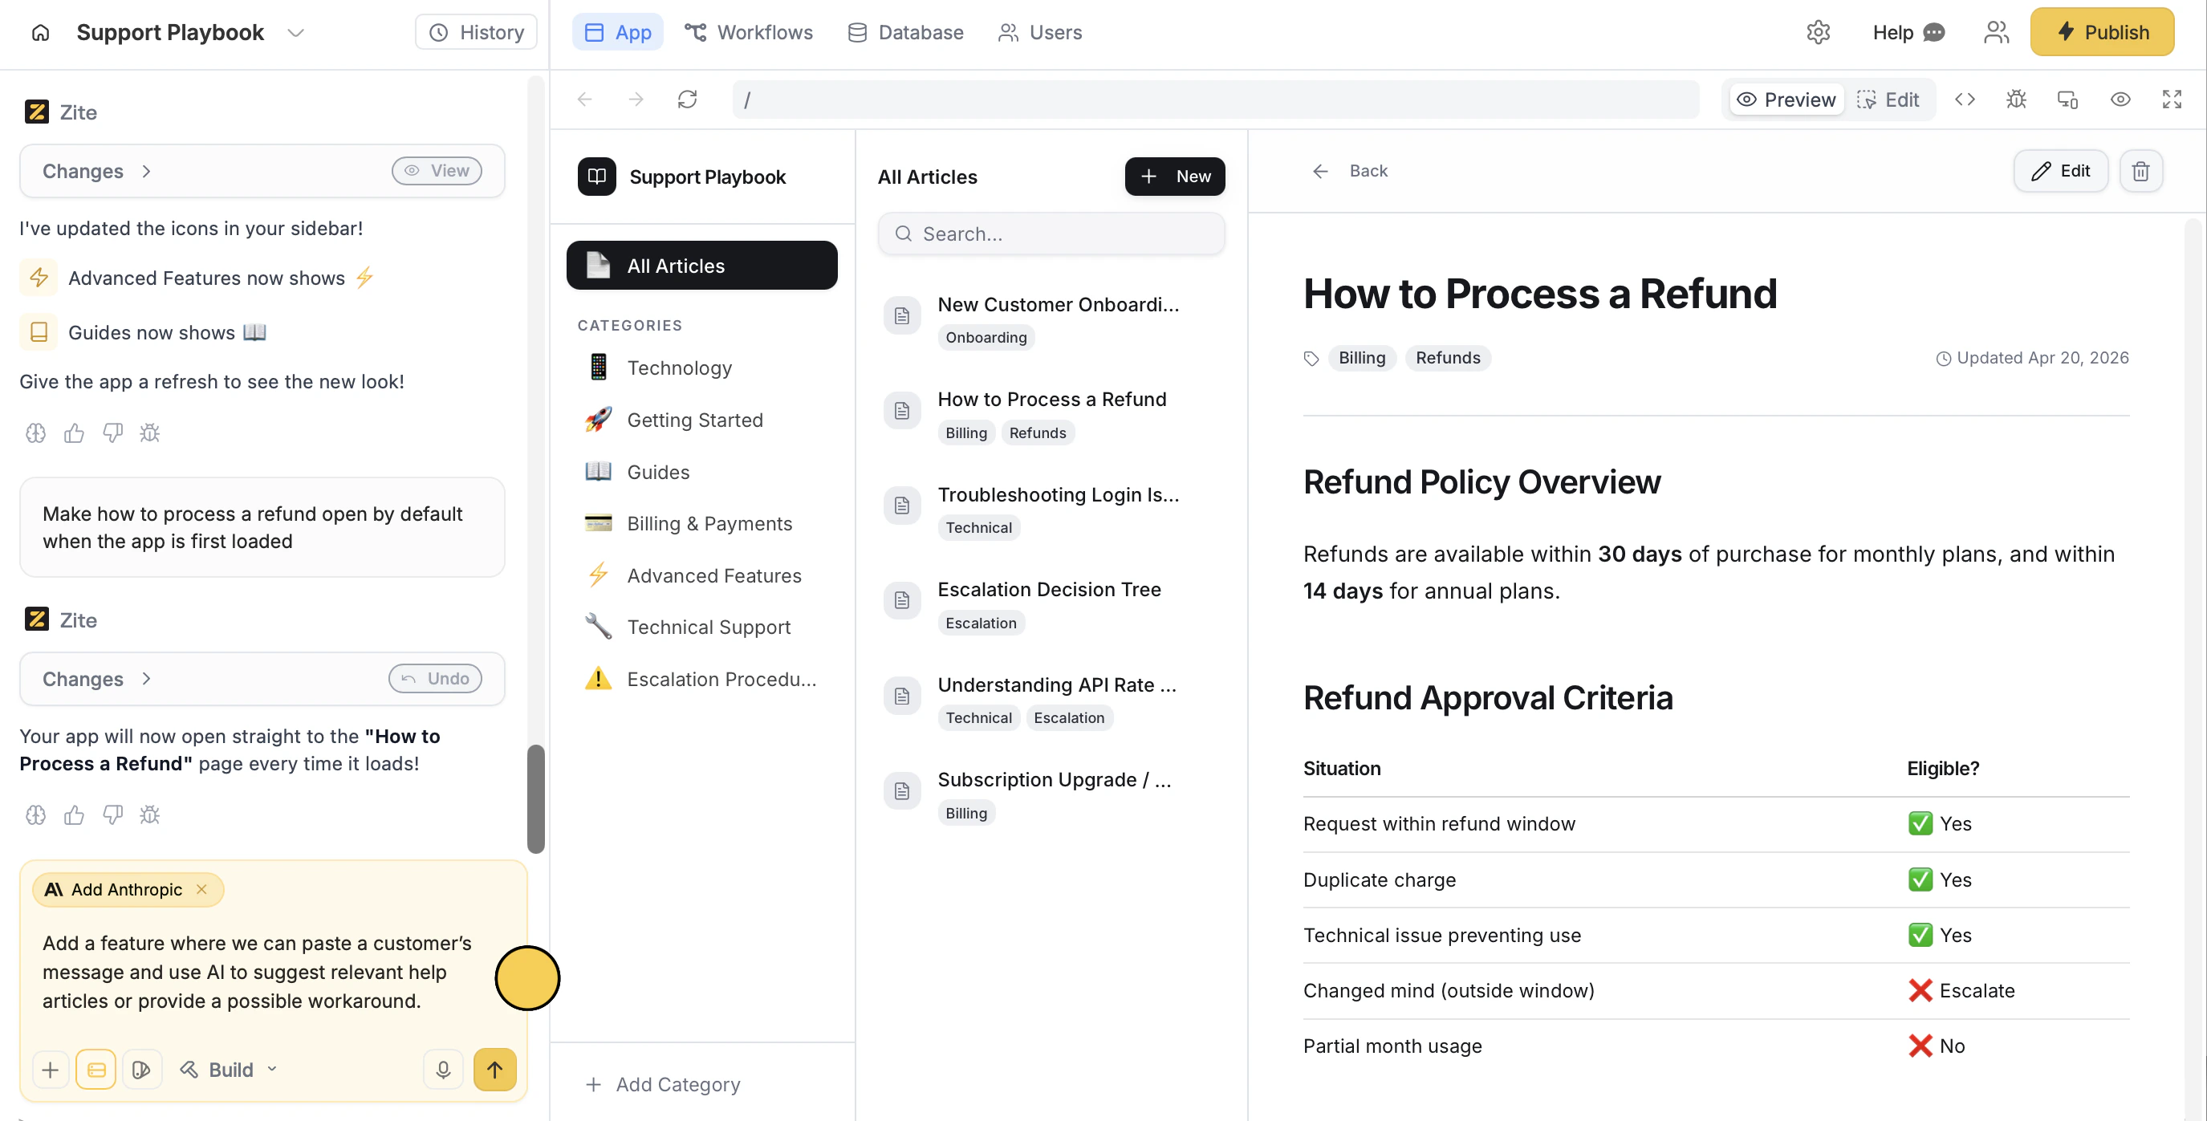
Task: Switch to Edit mode toggle
Action: click(1888, 100)
